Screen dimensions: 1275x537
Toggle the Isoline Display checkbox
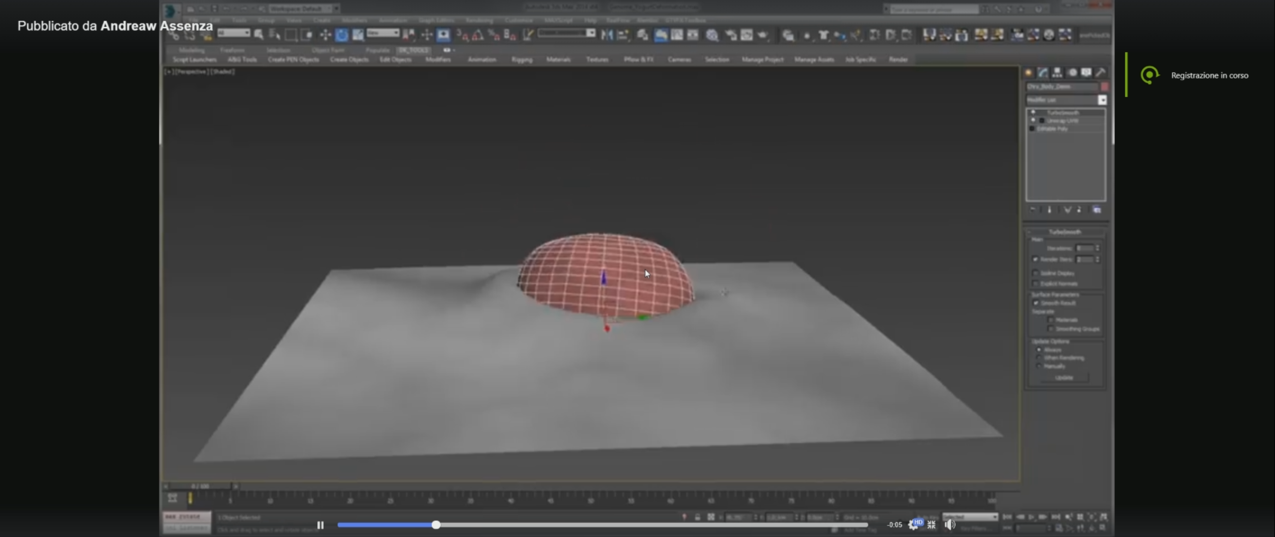(x=1036, y=273)
